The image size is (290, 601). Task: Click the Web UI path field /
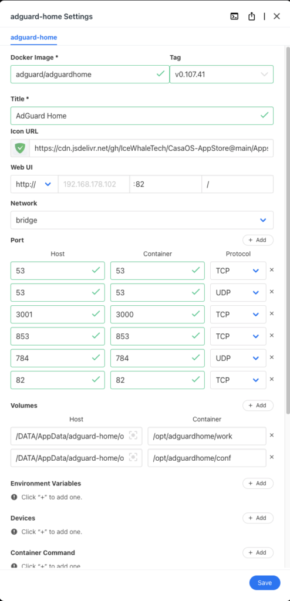click(237, 184)
